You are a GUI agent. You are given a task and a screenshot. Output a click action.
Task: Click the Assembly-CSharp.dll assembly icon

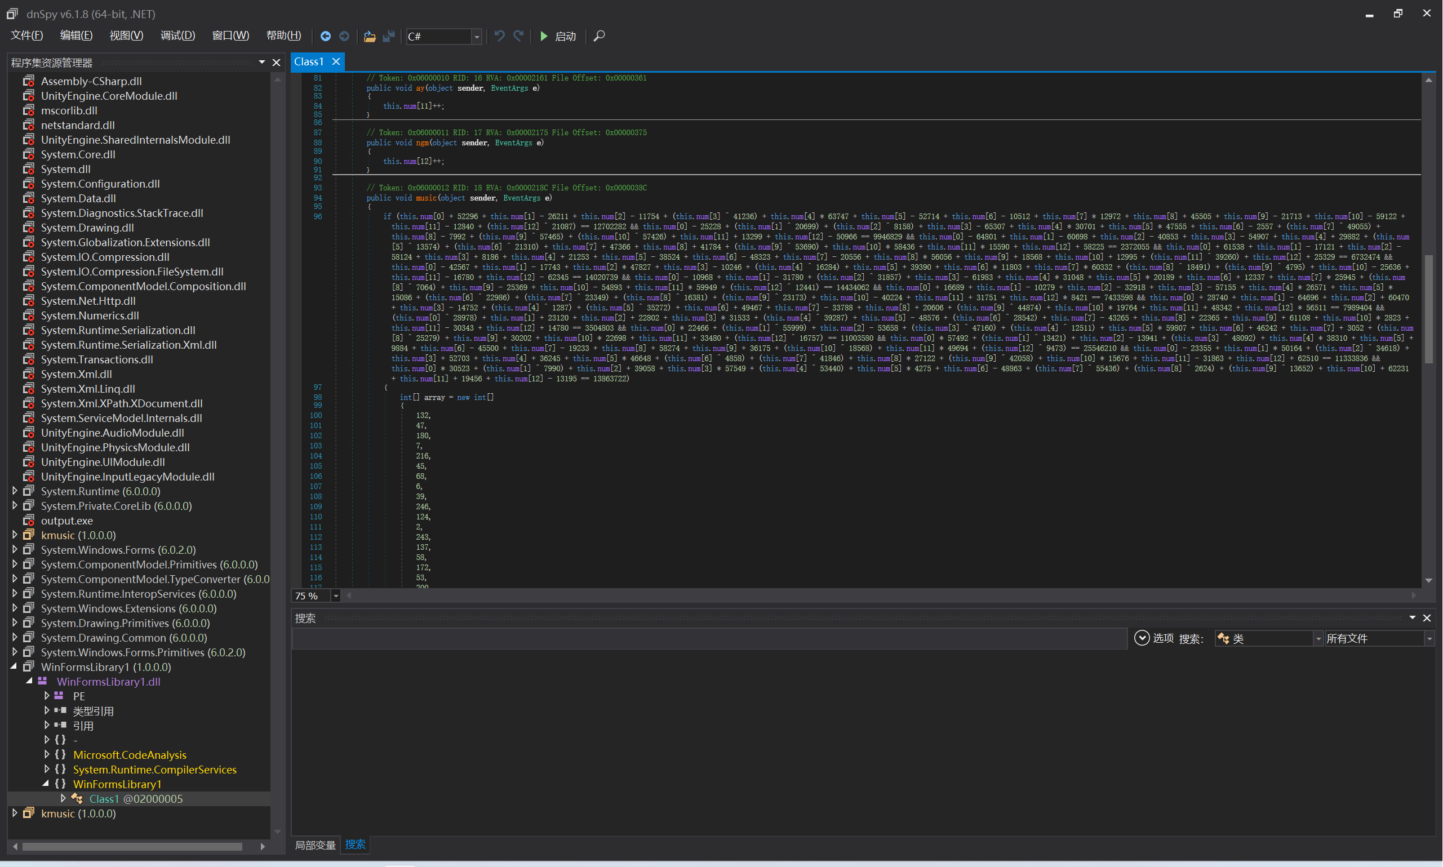click(29, 81)
